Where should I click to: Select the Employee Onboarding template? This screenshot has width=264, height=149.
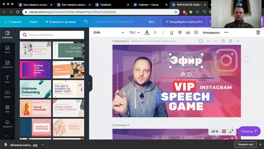[x=35, y=89]
